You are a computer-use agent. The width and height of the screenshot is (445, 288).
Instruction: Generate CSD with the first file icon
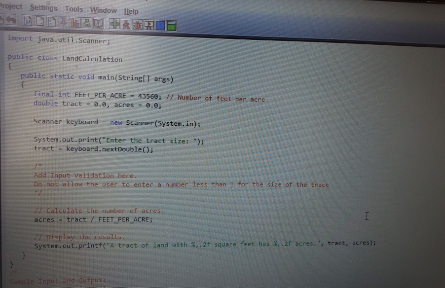tap(27, 24)
